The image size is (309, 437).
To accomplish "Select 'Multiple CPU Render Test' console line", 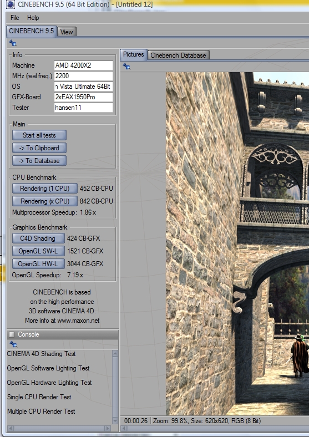I will [x=41, y=411].
